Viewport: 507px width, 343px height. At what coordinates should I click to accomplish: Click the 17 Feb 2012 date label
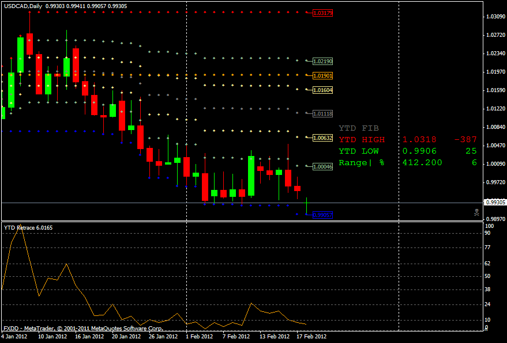pos(311,337)
